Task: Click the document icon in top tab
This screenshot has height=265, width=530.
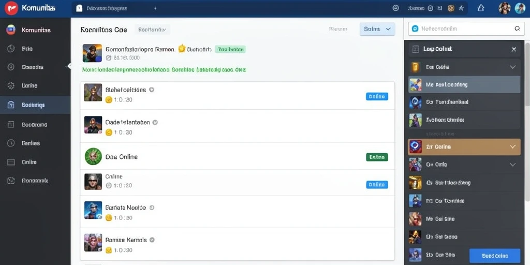Action: (79, 8)
